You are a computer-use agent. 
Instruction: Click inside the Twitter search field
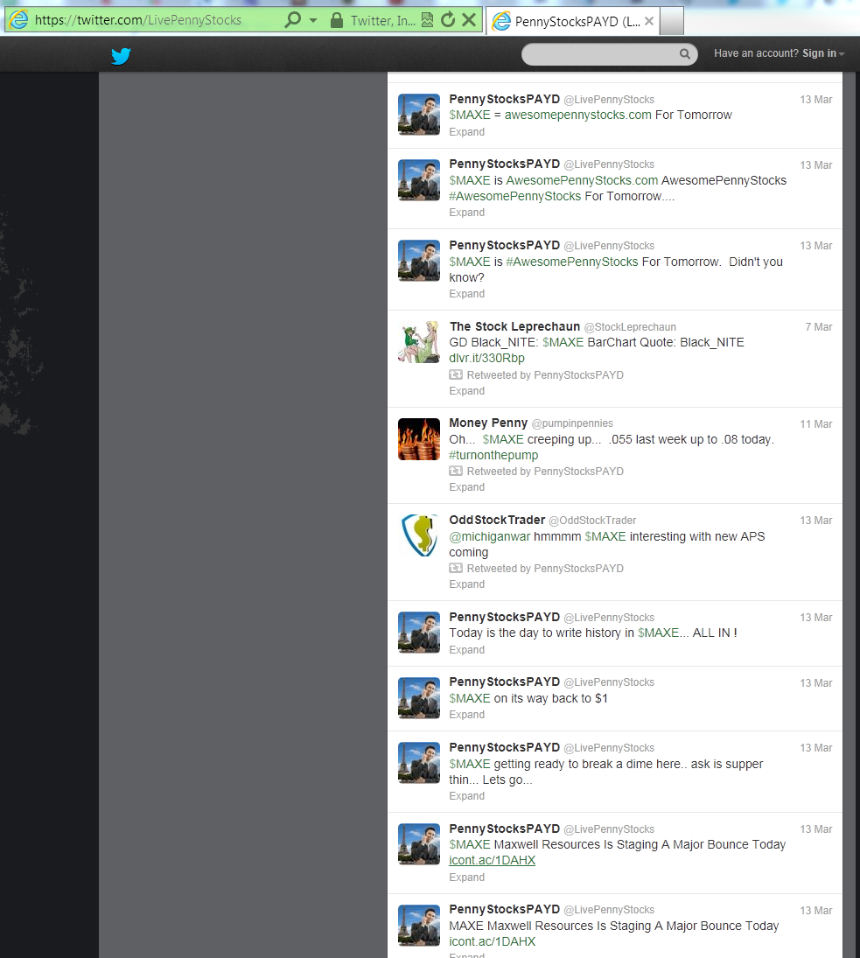[x=600, y=54]
